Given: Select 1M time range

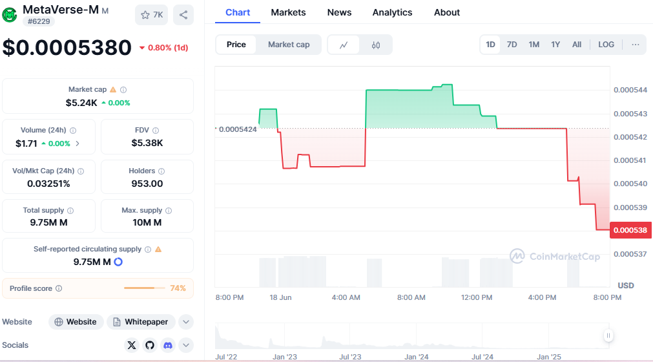Looking at the screenshot, I should 534,45.
